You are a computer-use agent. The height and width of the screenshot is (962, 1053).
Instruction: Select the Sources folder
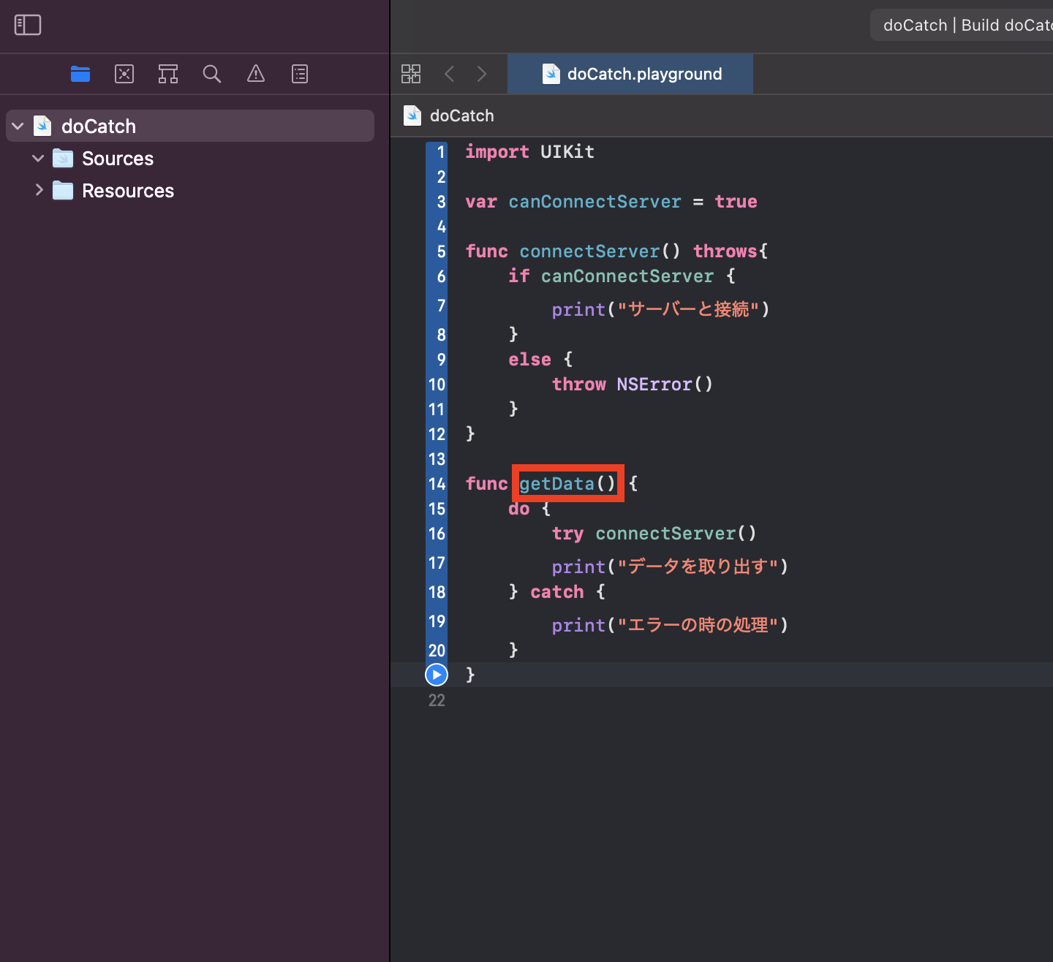coord(118,159)
